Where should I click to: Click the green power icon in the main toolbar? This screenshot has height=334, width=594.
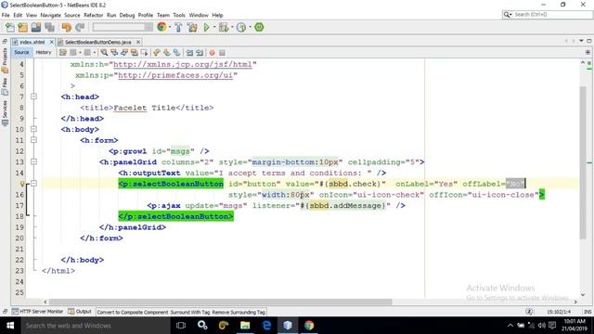point(259,27)
